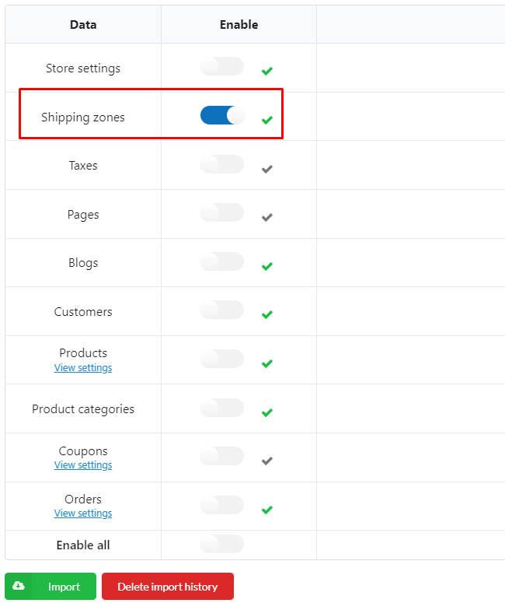The image size is (505, 603).
Task: Open View settings under Coupons
Action: point(83,465)
